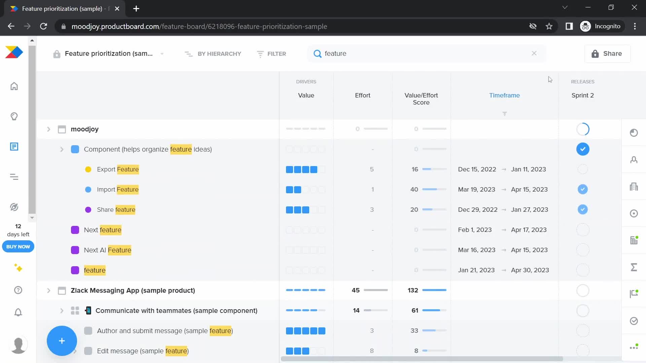Click the blue plus add button
The width and height of the screenshot is (646, 363).
[62, 341]
